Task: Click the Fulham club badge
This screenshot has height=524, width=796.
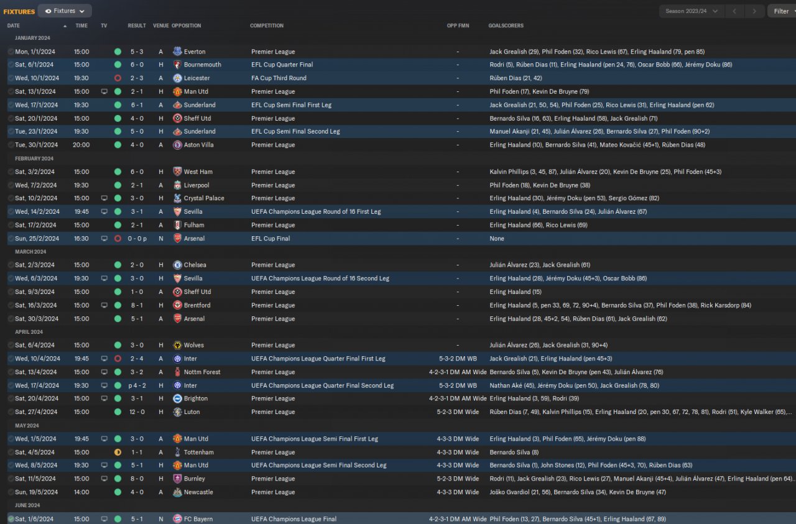Action: (x=177, y=225)
